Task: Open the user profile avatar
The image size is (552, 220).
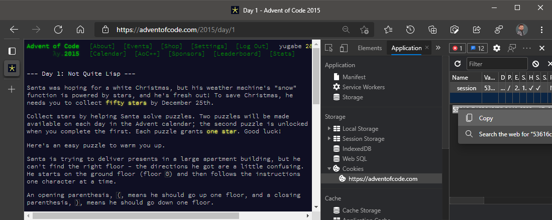Action: (x=522, y=30)
